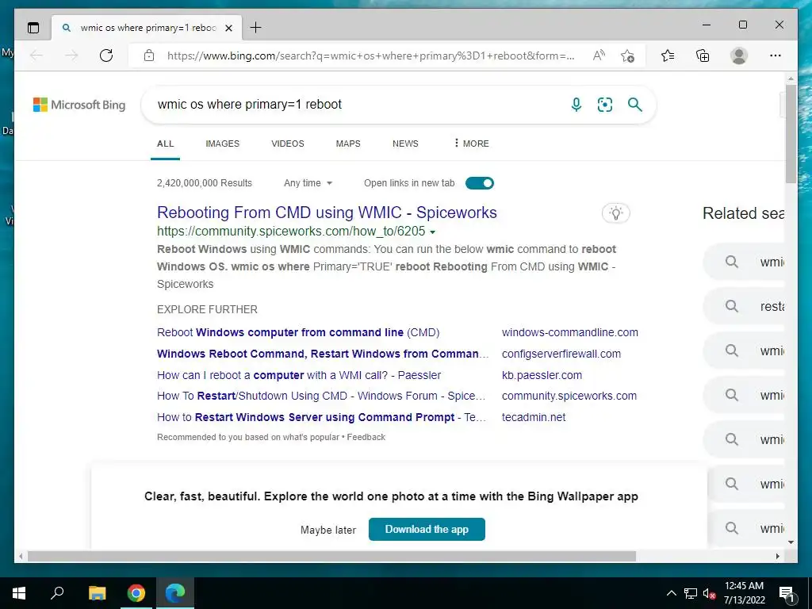Launch File Explorer from taskbar

click(x=97, y=593)
